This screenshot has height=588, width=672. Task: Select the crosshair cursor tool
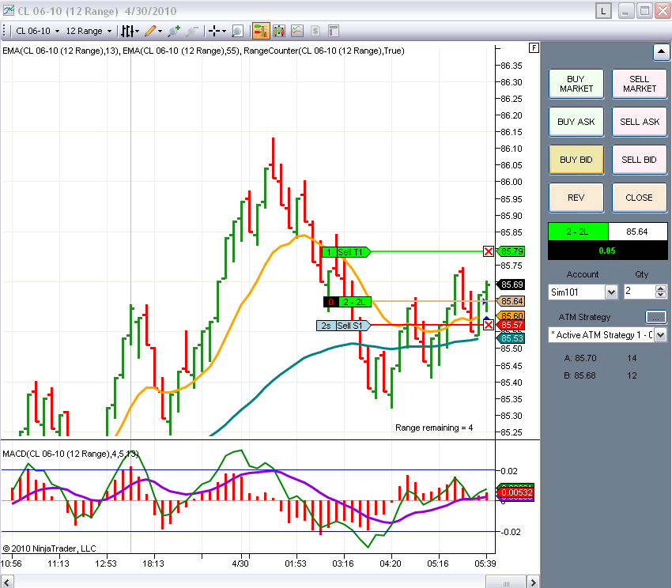tap(214, 31)
